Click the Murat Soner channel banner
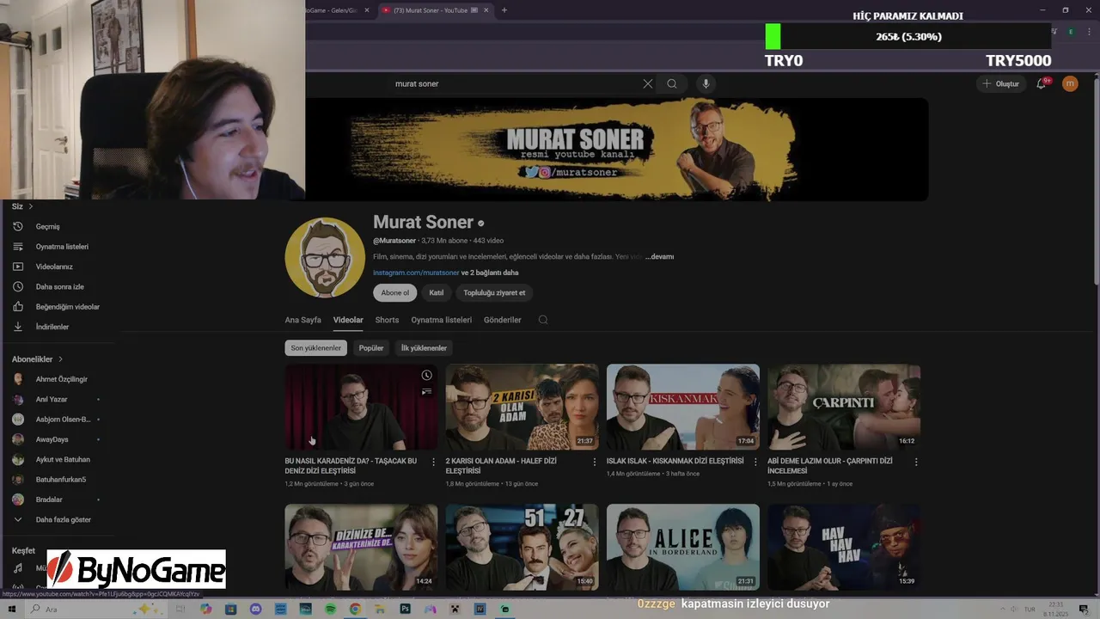This screenshot has width=1100, height=619. [616, 150]
